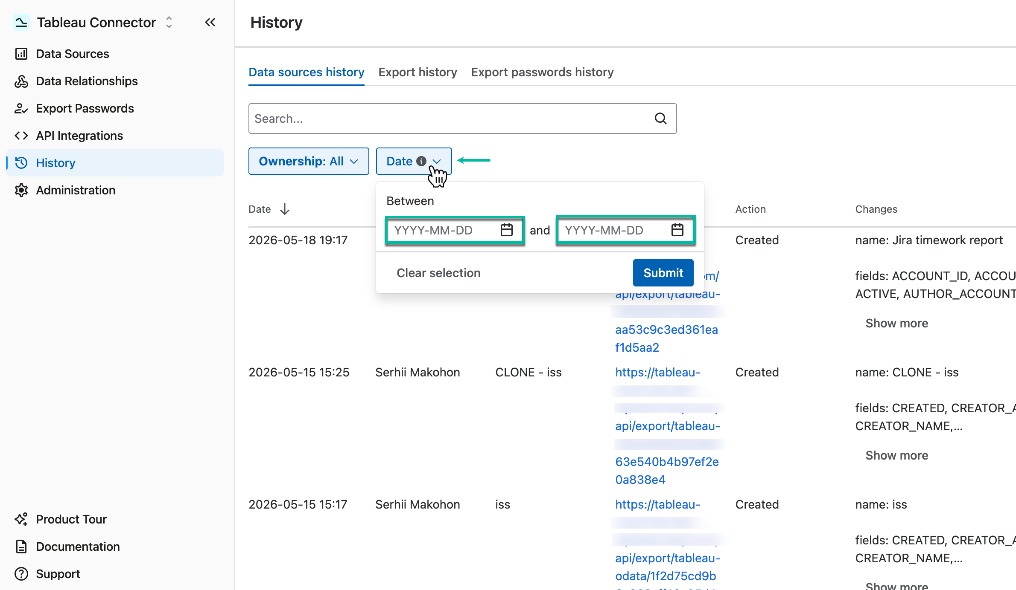Click the end date input field
1016x590 pixels.
point(625,230)
